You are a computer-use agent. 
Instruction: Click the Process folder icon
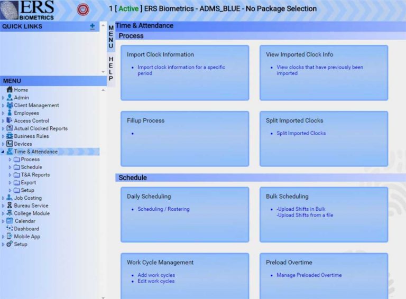pyautogui.click(x=17, y=160)
